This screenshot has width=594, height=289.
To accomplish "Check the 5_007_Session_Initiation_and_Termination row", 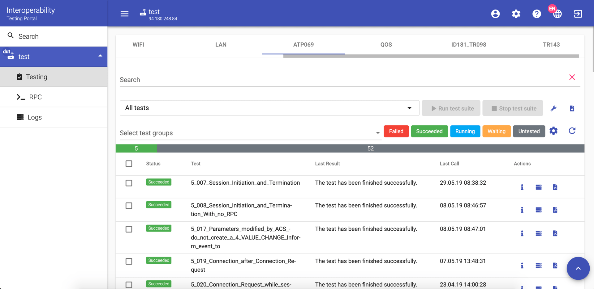I will (129, 183).
